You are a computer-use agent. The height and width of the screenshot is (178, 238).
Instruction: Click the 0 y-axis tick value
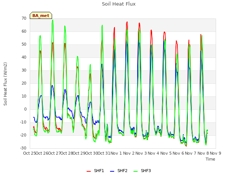pos(25,109)
